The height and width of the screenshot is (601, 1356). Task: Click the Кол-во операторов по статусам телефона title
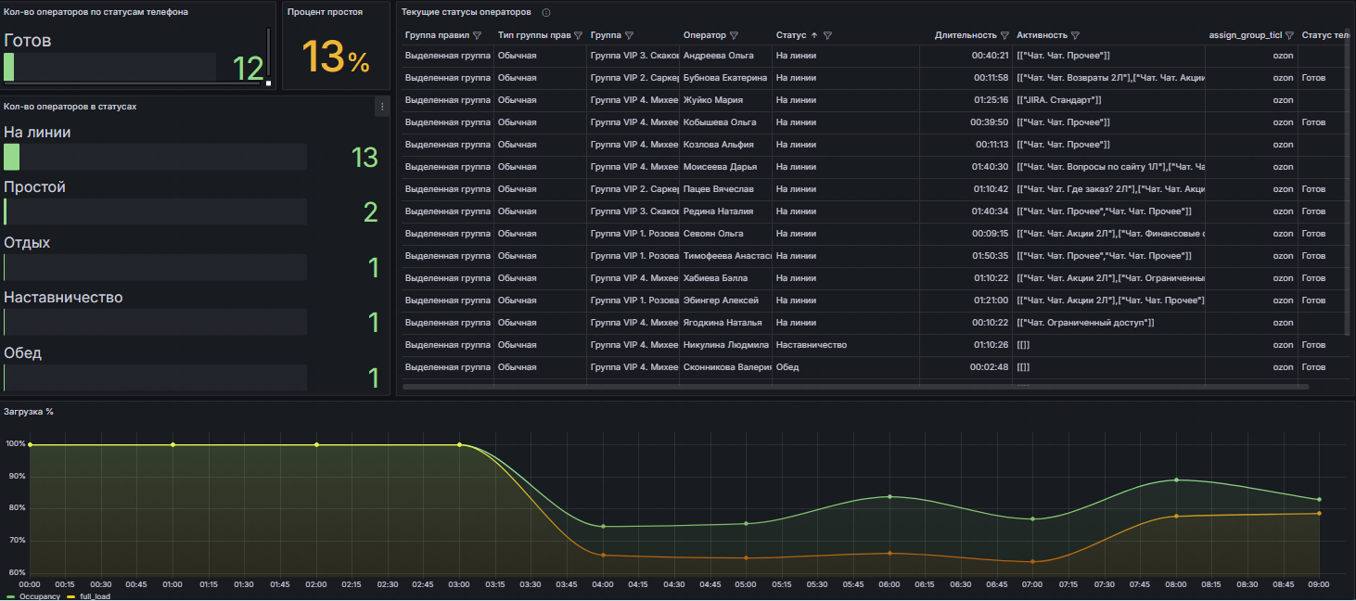click(96, 12)
